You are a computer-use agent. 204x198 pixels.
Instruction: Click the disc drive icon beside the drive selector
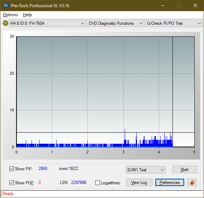[5, 23]
